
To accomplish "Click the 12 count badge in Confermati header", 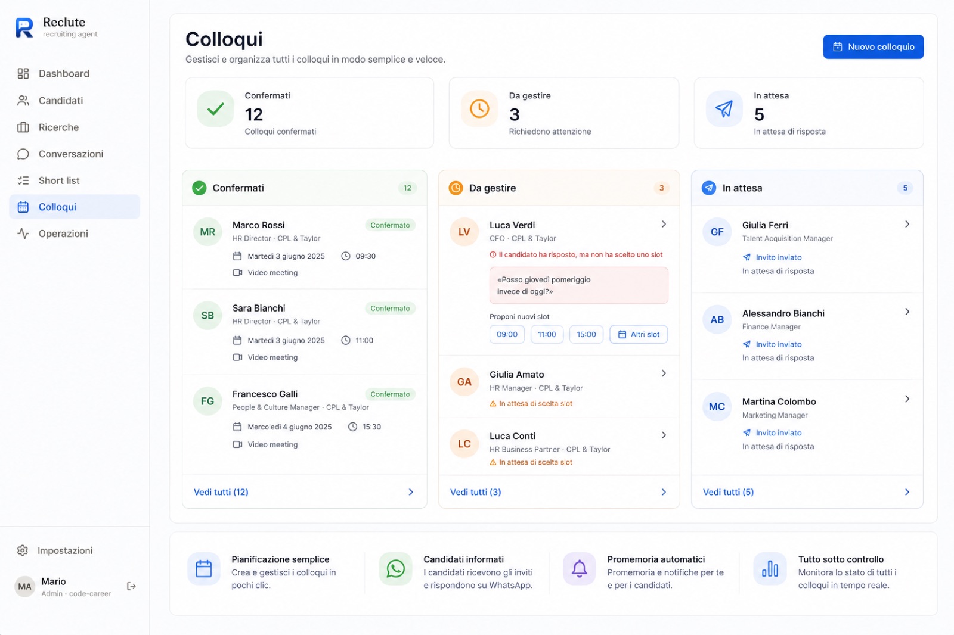I will (x=407, y=188).
